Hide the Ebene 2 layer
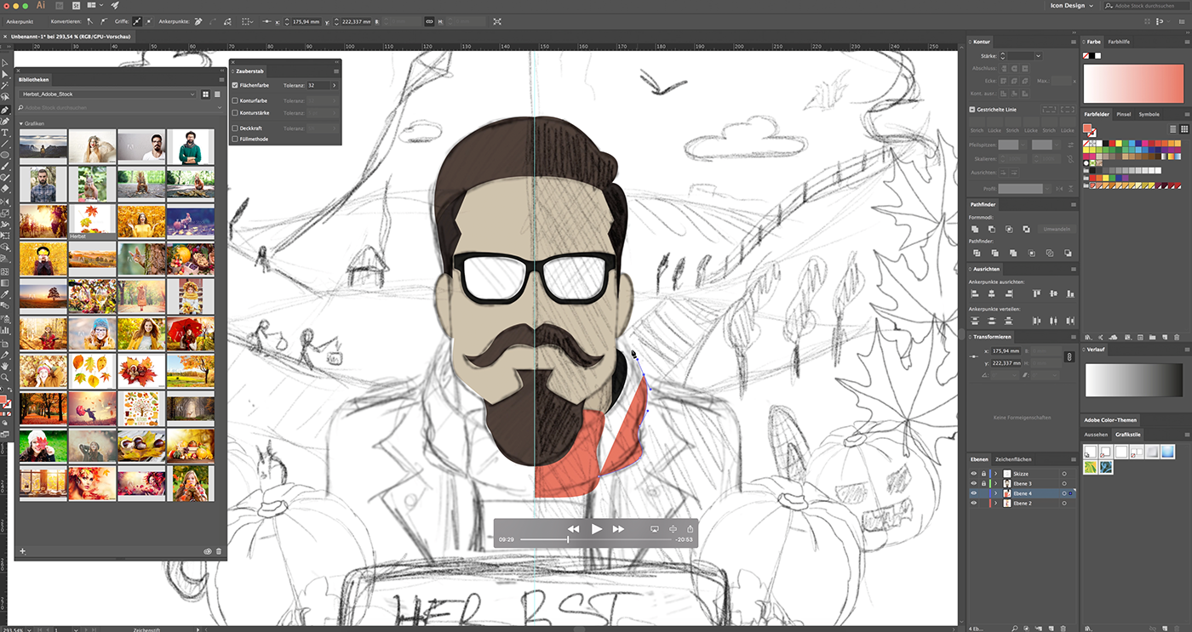The height and width of the screenshot is (632, 1192). pyautogui.click(x=974, y=504)
